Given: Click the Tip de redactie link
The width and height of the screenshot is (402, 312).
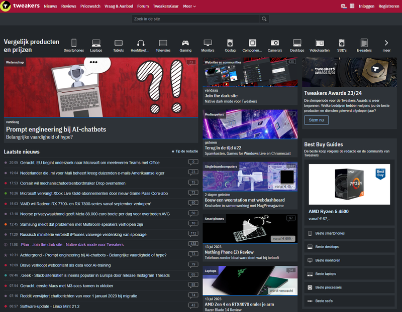Looking at the screenshot, I should click(x=185, y=151).
